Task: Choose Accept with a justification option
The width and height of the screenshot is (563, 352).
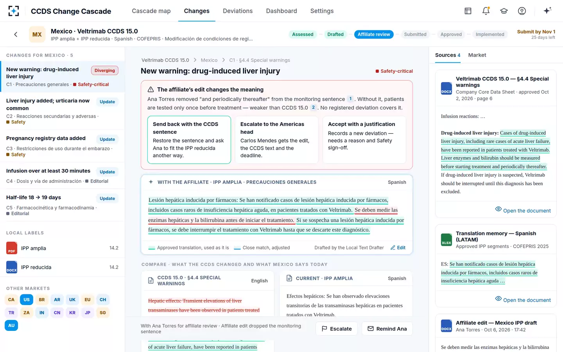Action: click(364, 140)
